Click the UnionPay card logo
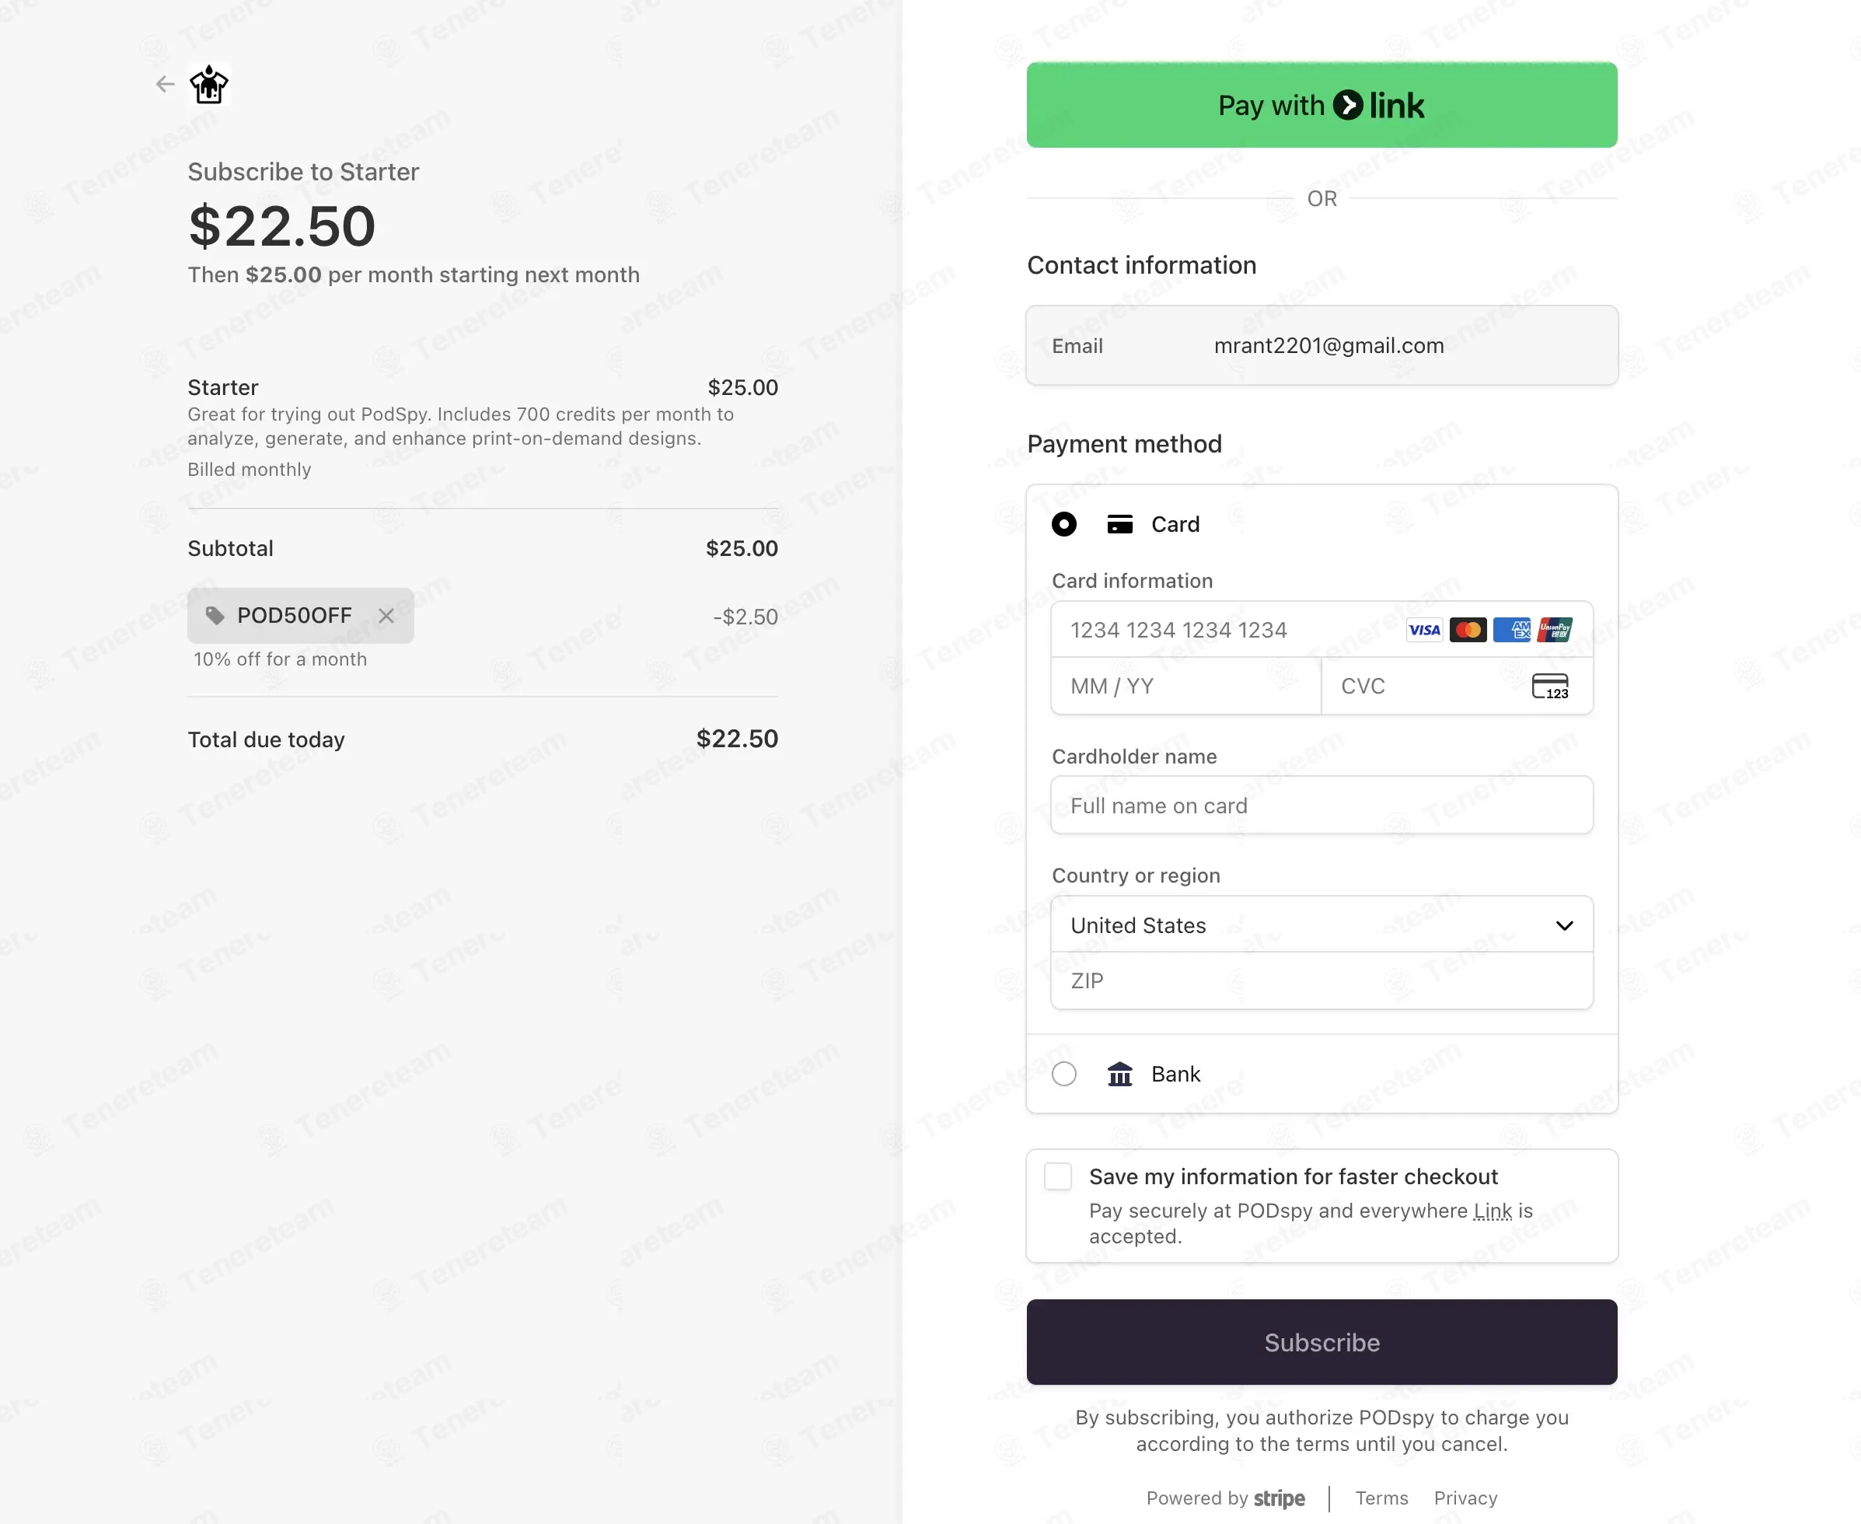The height and width of the screenshot is (1524, 1861). pyautogui.click(x=1555, y=631)
